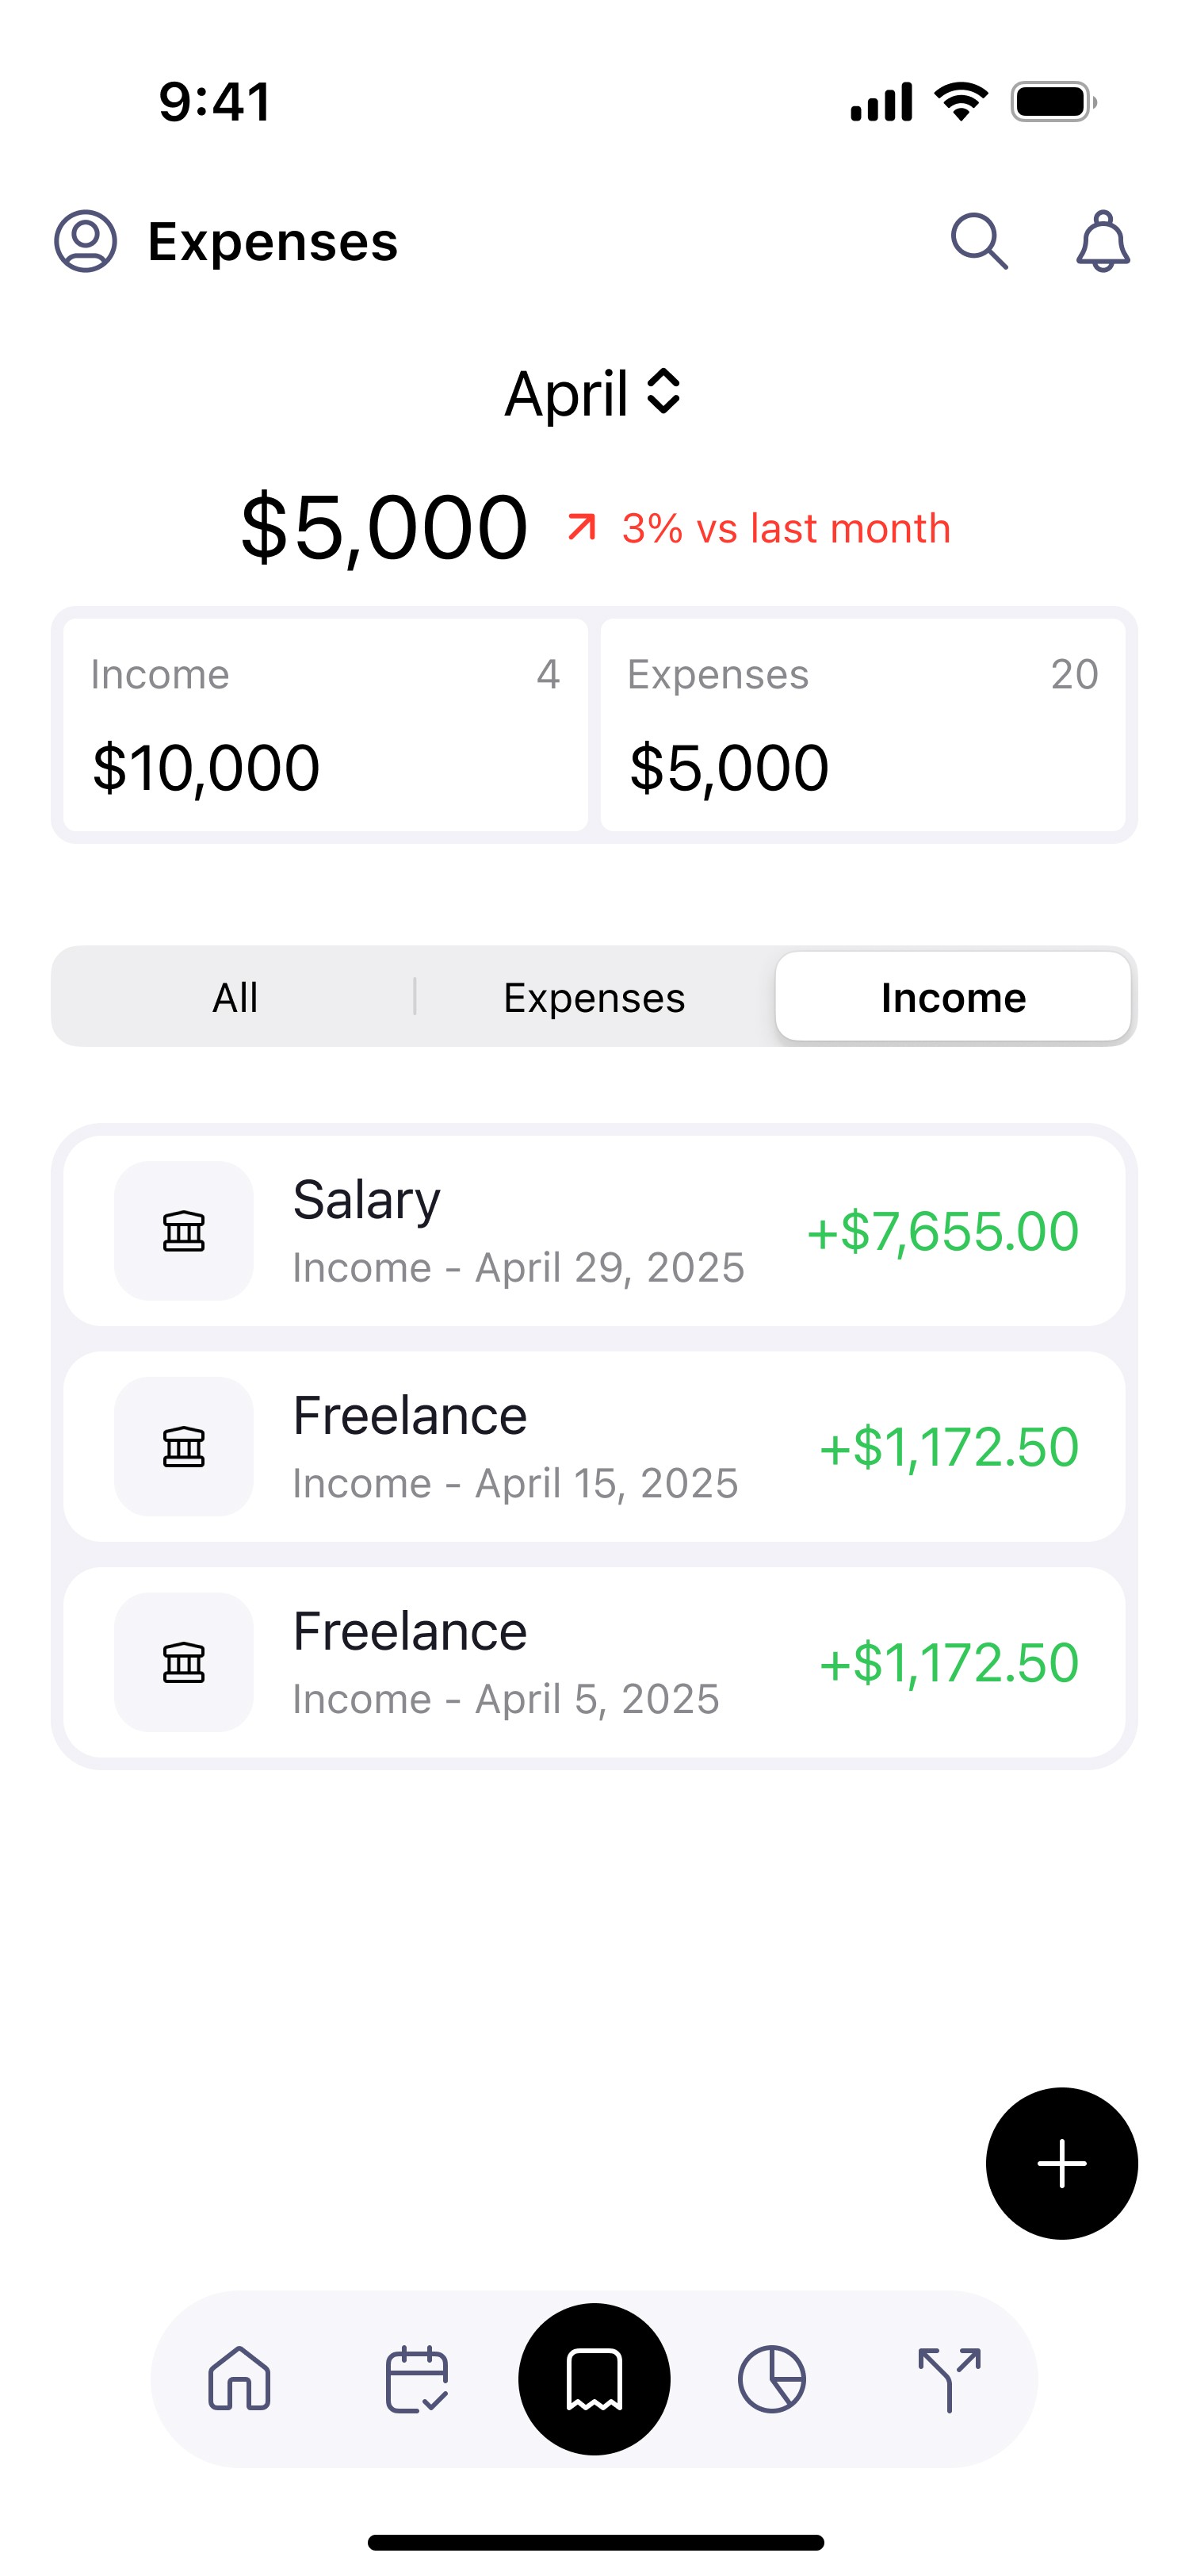Tap the search magnifier icon
Image resolution: width=1189 pixels, height=2576 pixels.
coord(979,241)
